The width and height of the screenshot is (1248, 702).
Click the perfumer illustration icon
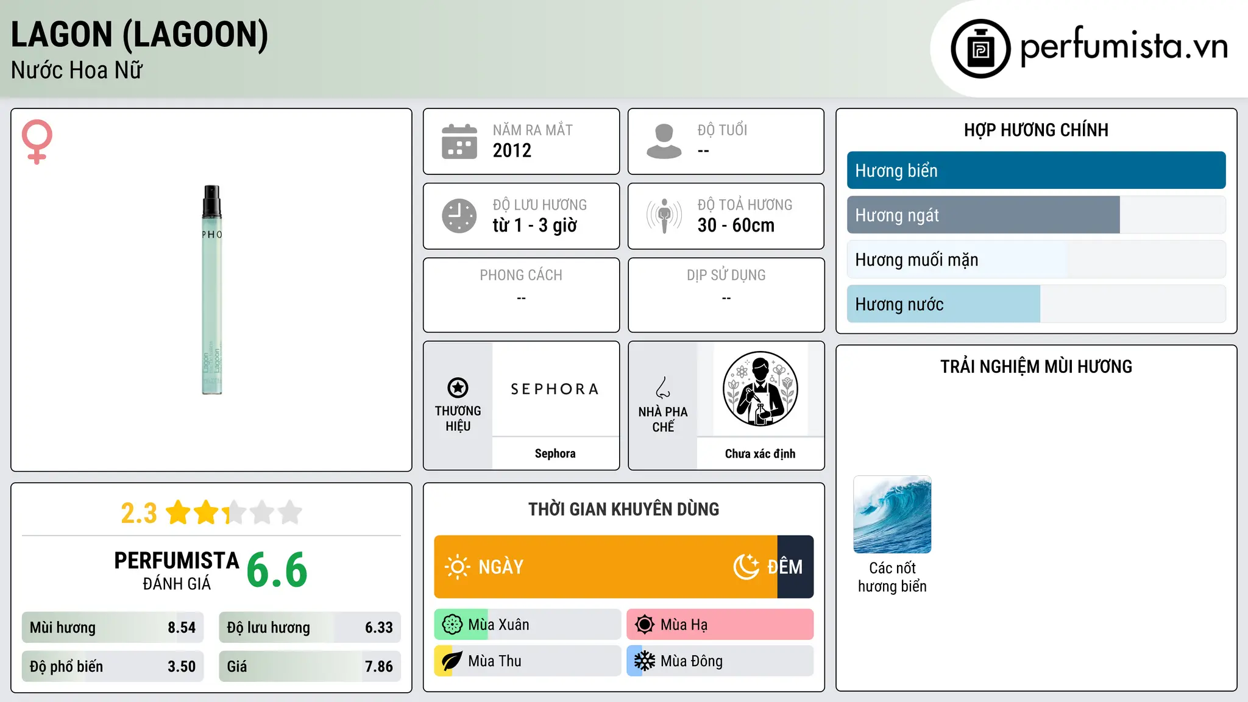760,389
